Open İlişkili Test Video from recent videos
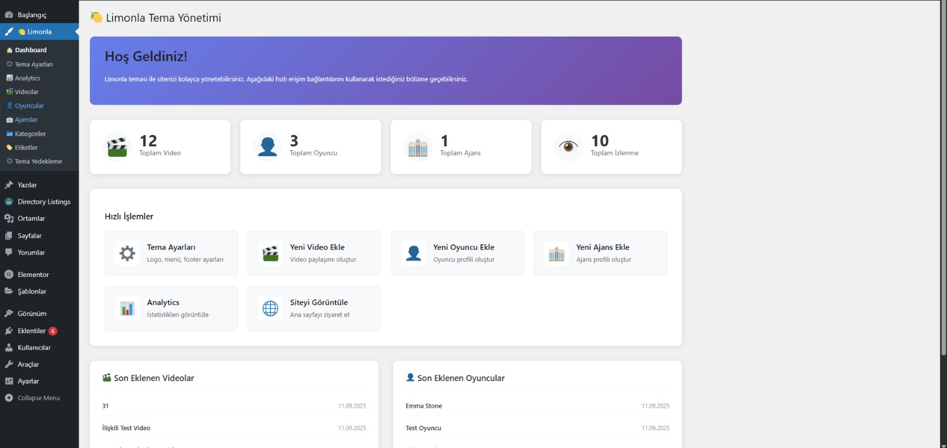Viewport: 947px width, 448px height. point(126,428)
